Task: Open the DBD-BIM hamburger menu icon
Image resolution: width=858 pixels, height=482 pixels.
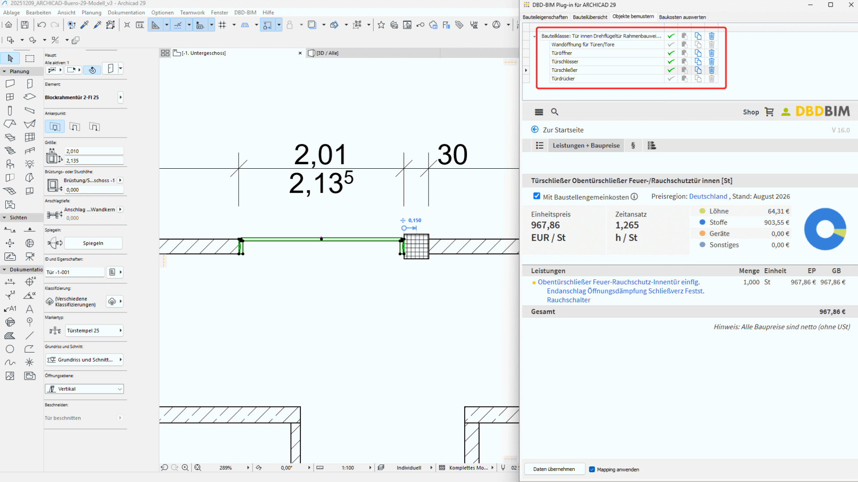Action: (x=539, y=112)
